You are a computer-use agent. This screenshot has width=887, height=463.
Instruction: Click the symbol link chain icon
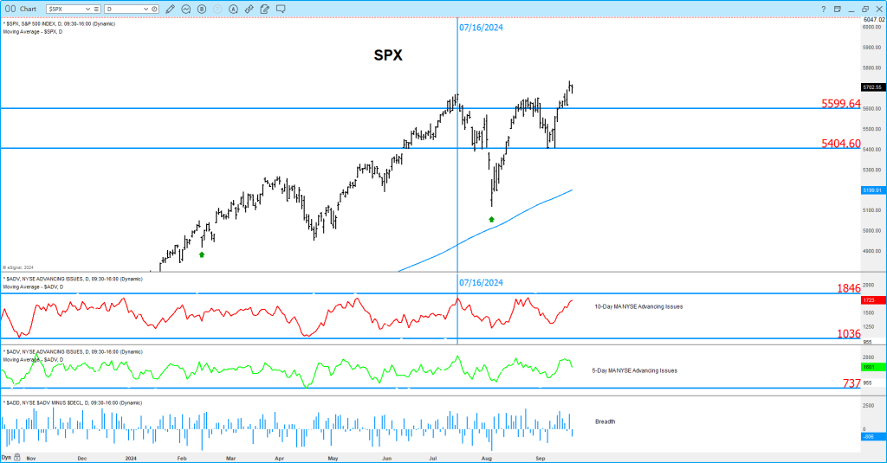pyautogui.click(x=249, y=9)
